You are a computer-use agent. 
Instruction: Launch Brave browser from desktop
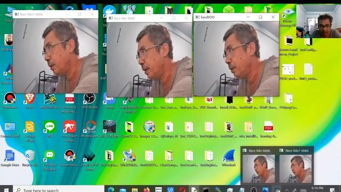[x=30, y=101]
